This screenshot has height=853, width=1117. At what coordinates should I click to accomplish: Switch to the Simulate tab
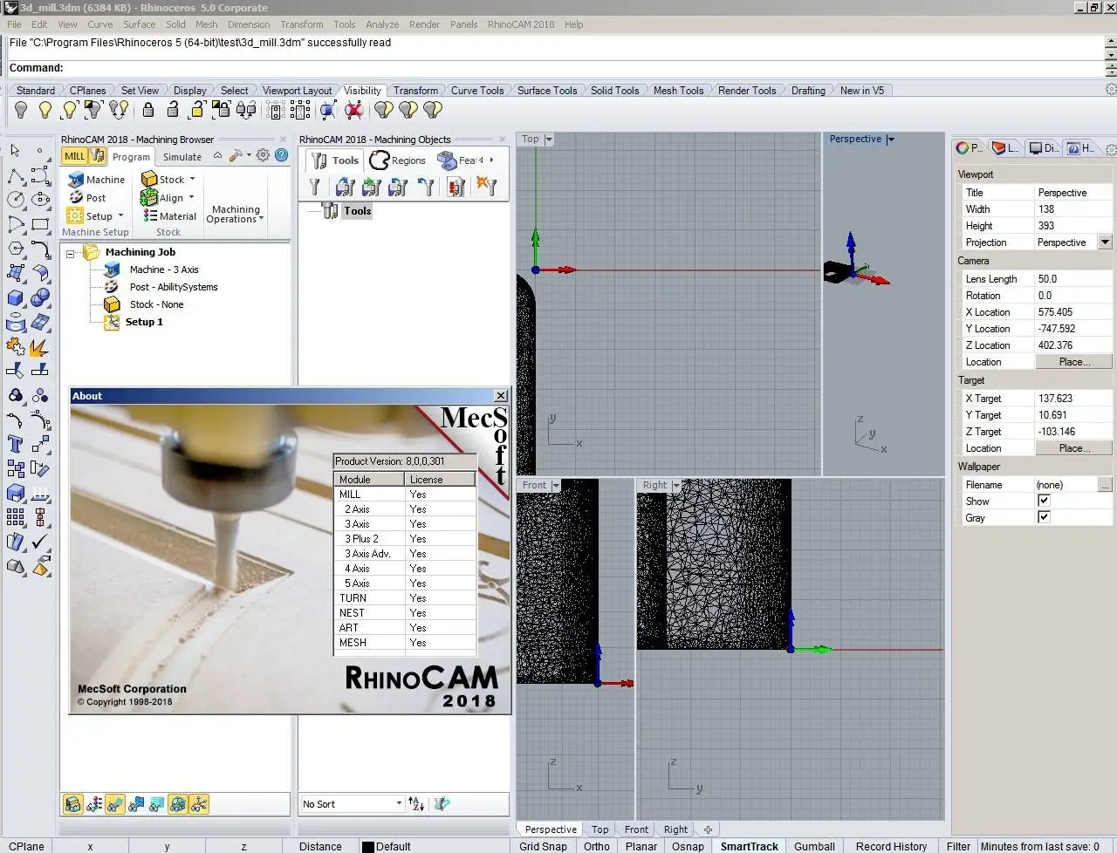[x=182, y=157]
